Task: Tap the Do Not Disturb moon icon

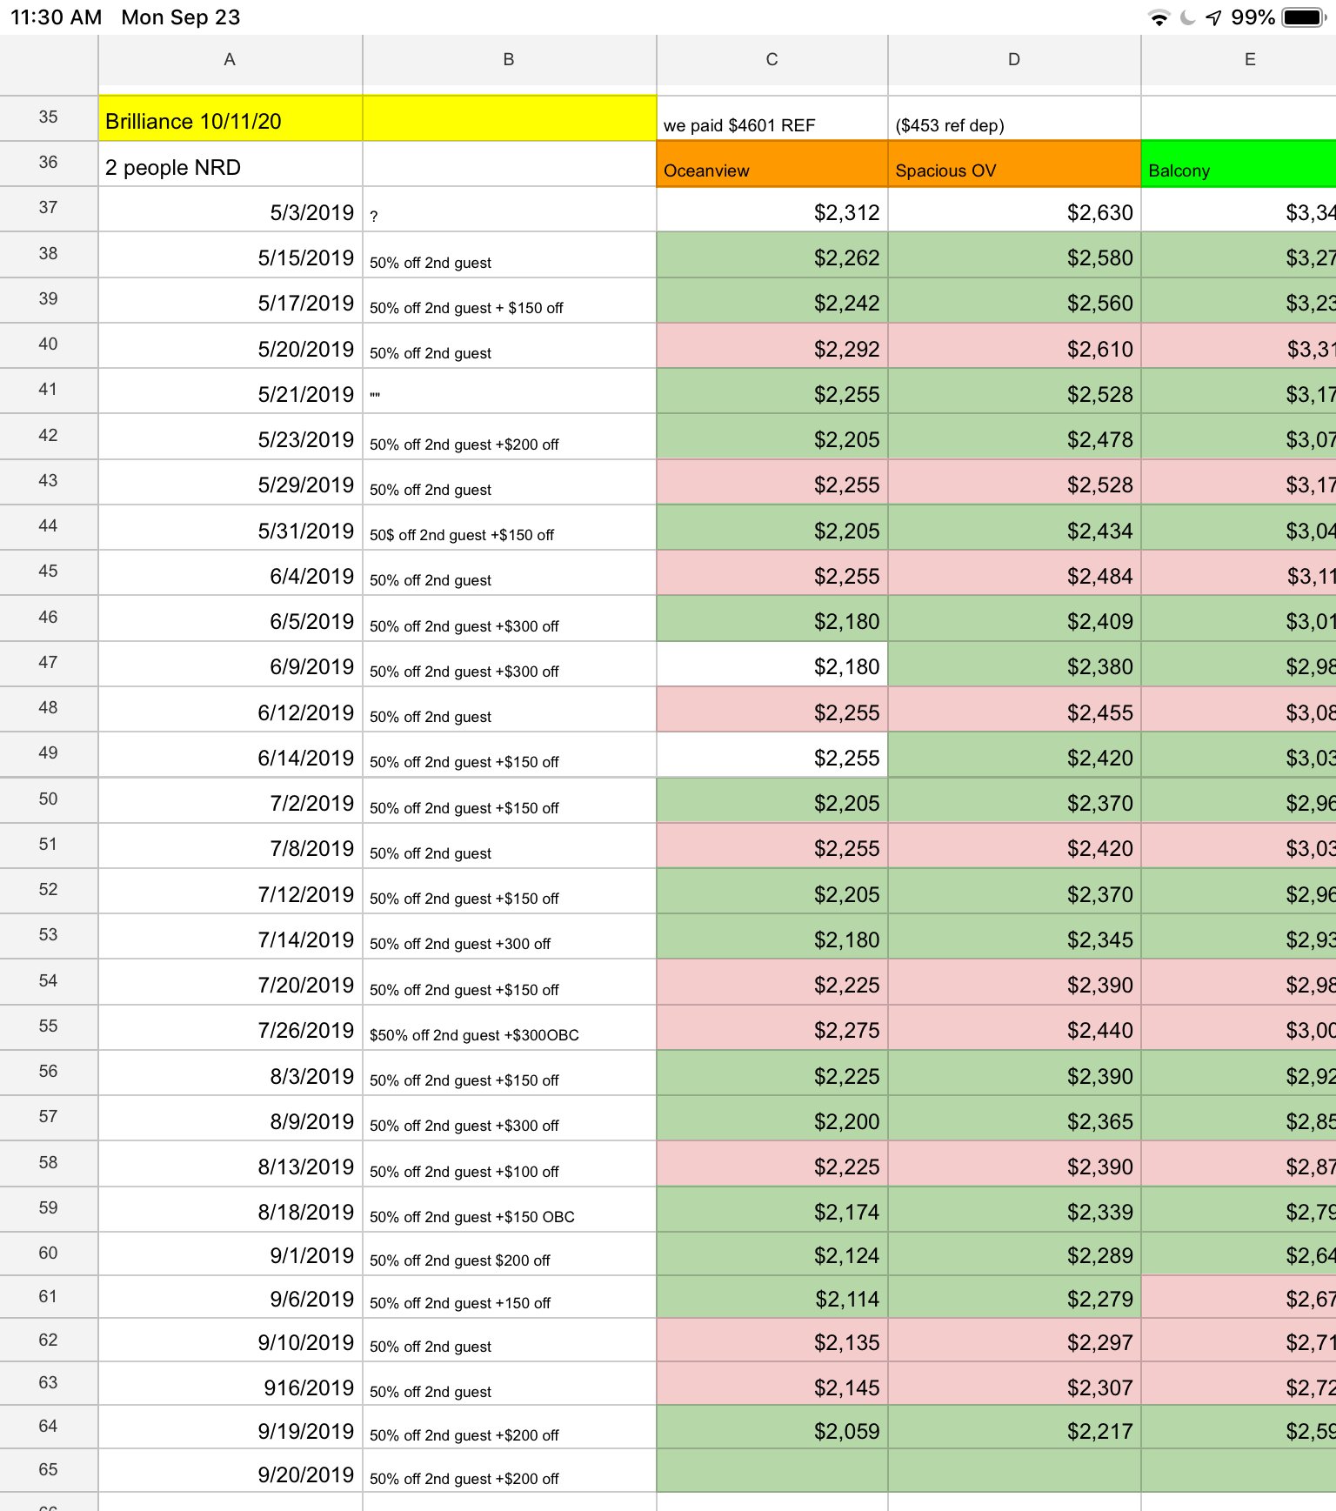Action: (x=1187, y=17)
